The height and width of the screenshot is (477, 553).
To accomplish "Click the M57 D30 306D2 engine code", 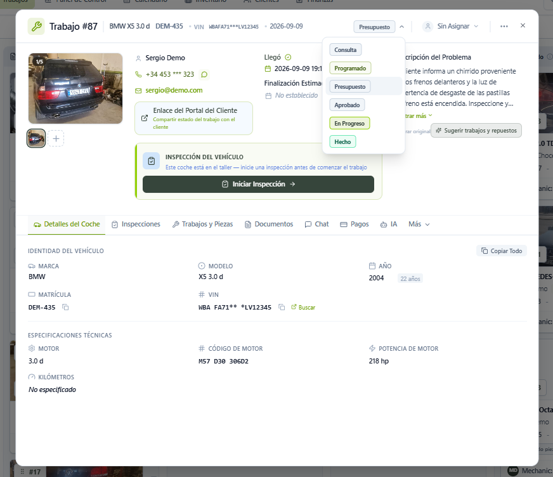I will coord(223,362).
